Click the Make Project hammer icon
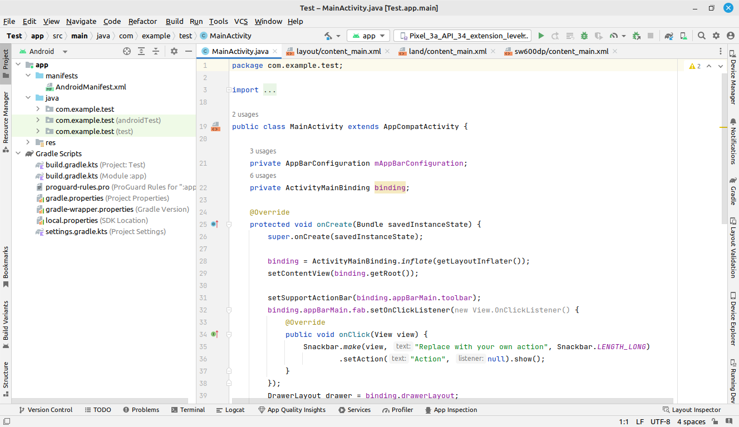 (328, 36)
